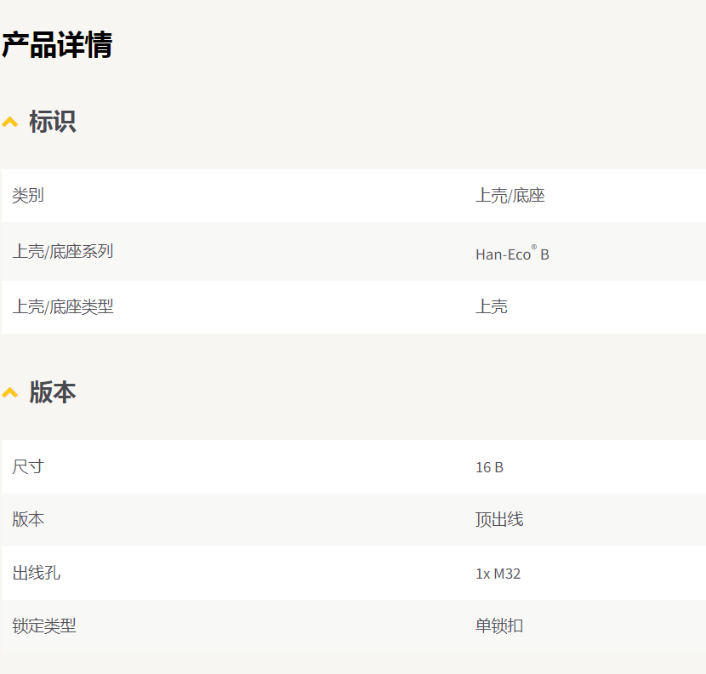Click the 顶出线 version value
Image resolution: width=706 pixels, height=674 pixels.
(x=499, y=520)
